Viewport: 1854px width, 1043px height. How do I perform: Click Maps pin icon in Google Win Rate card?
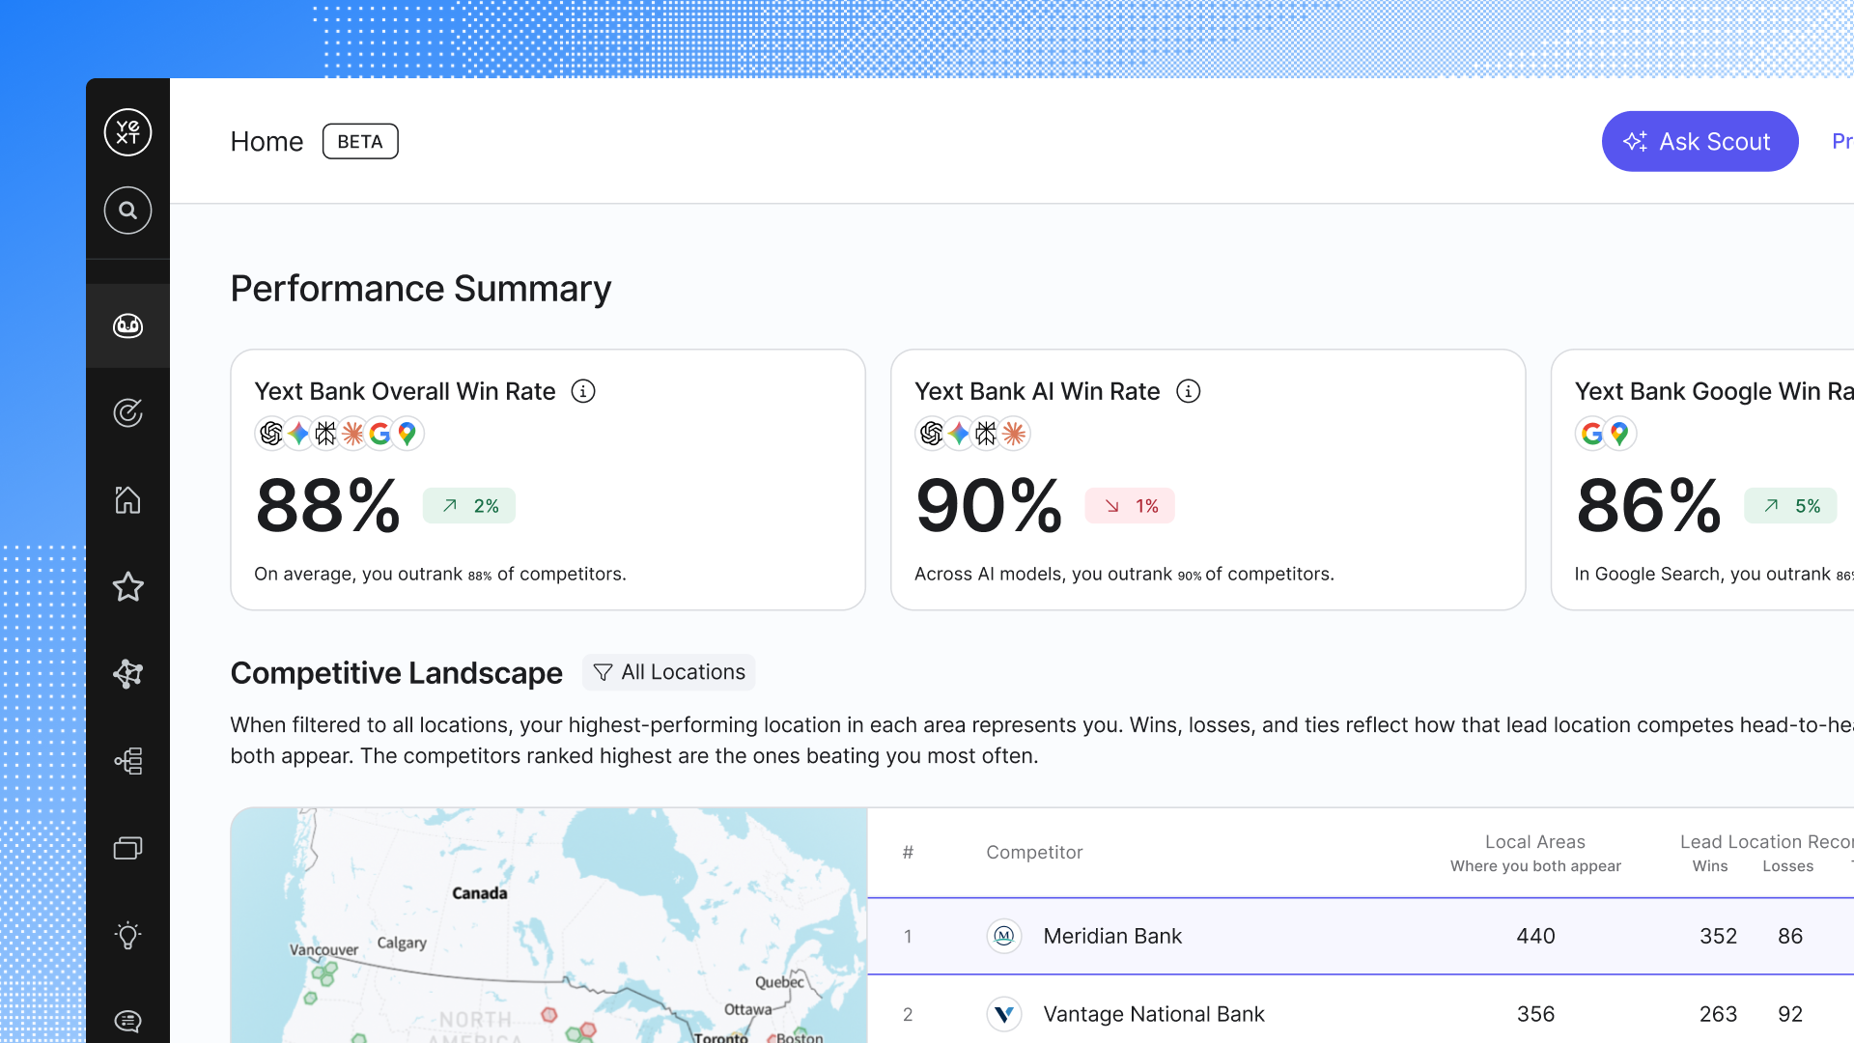[1619, 434]
